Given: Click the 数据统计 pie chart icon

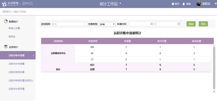Looking at the screenshot, I should pyautogui.click(x=6, y=21).
